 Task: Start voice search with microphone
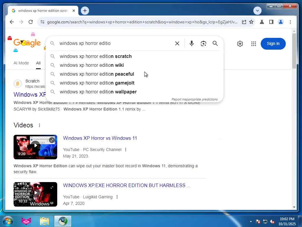coord(191,43)
